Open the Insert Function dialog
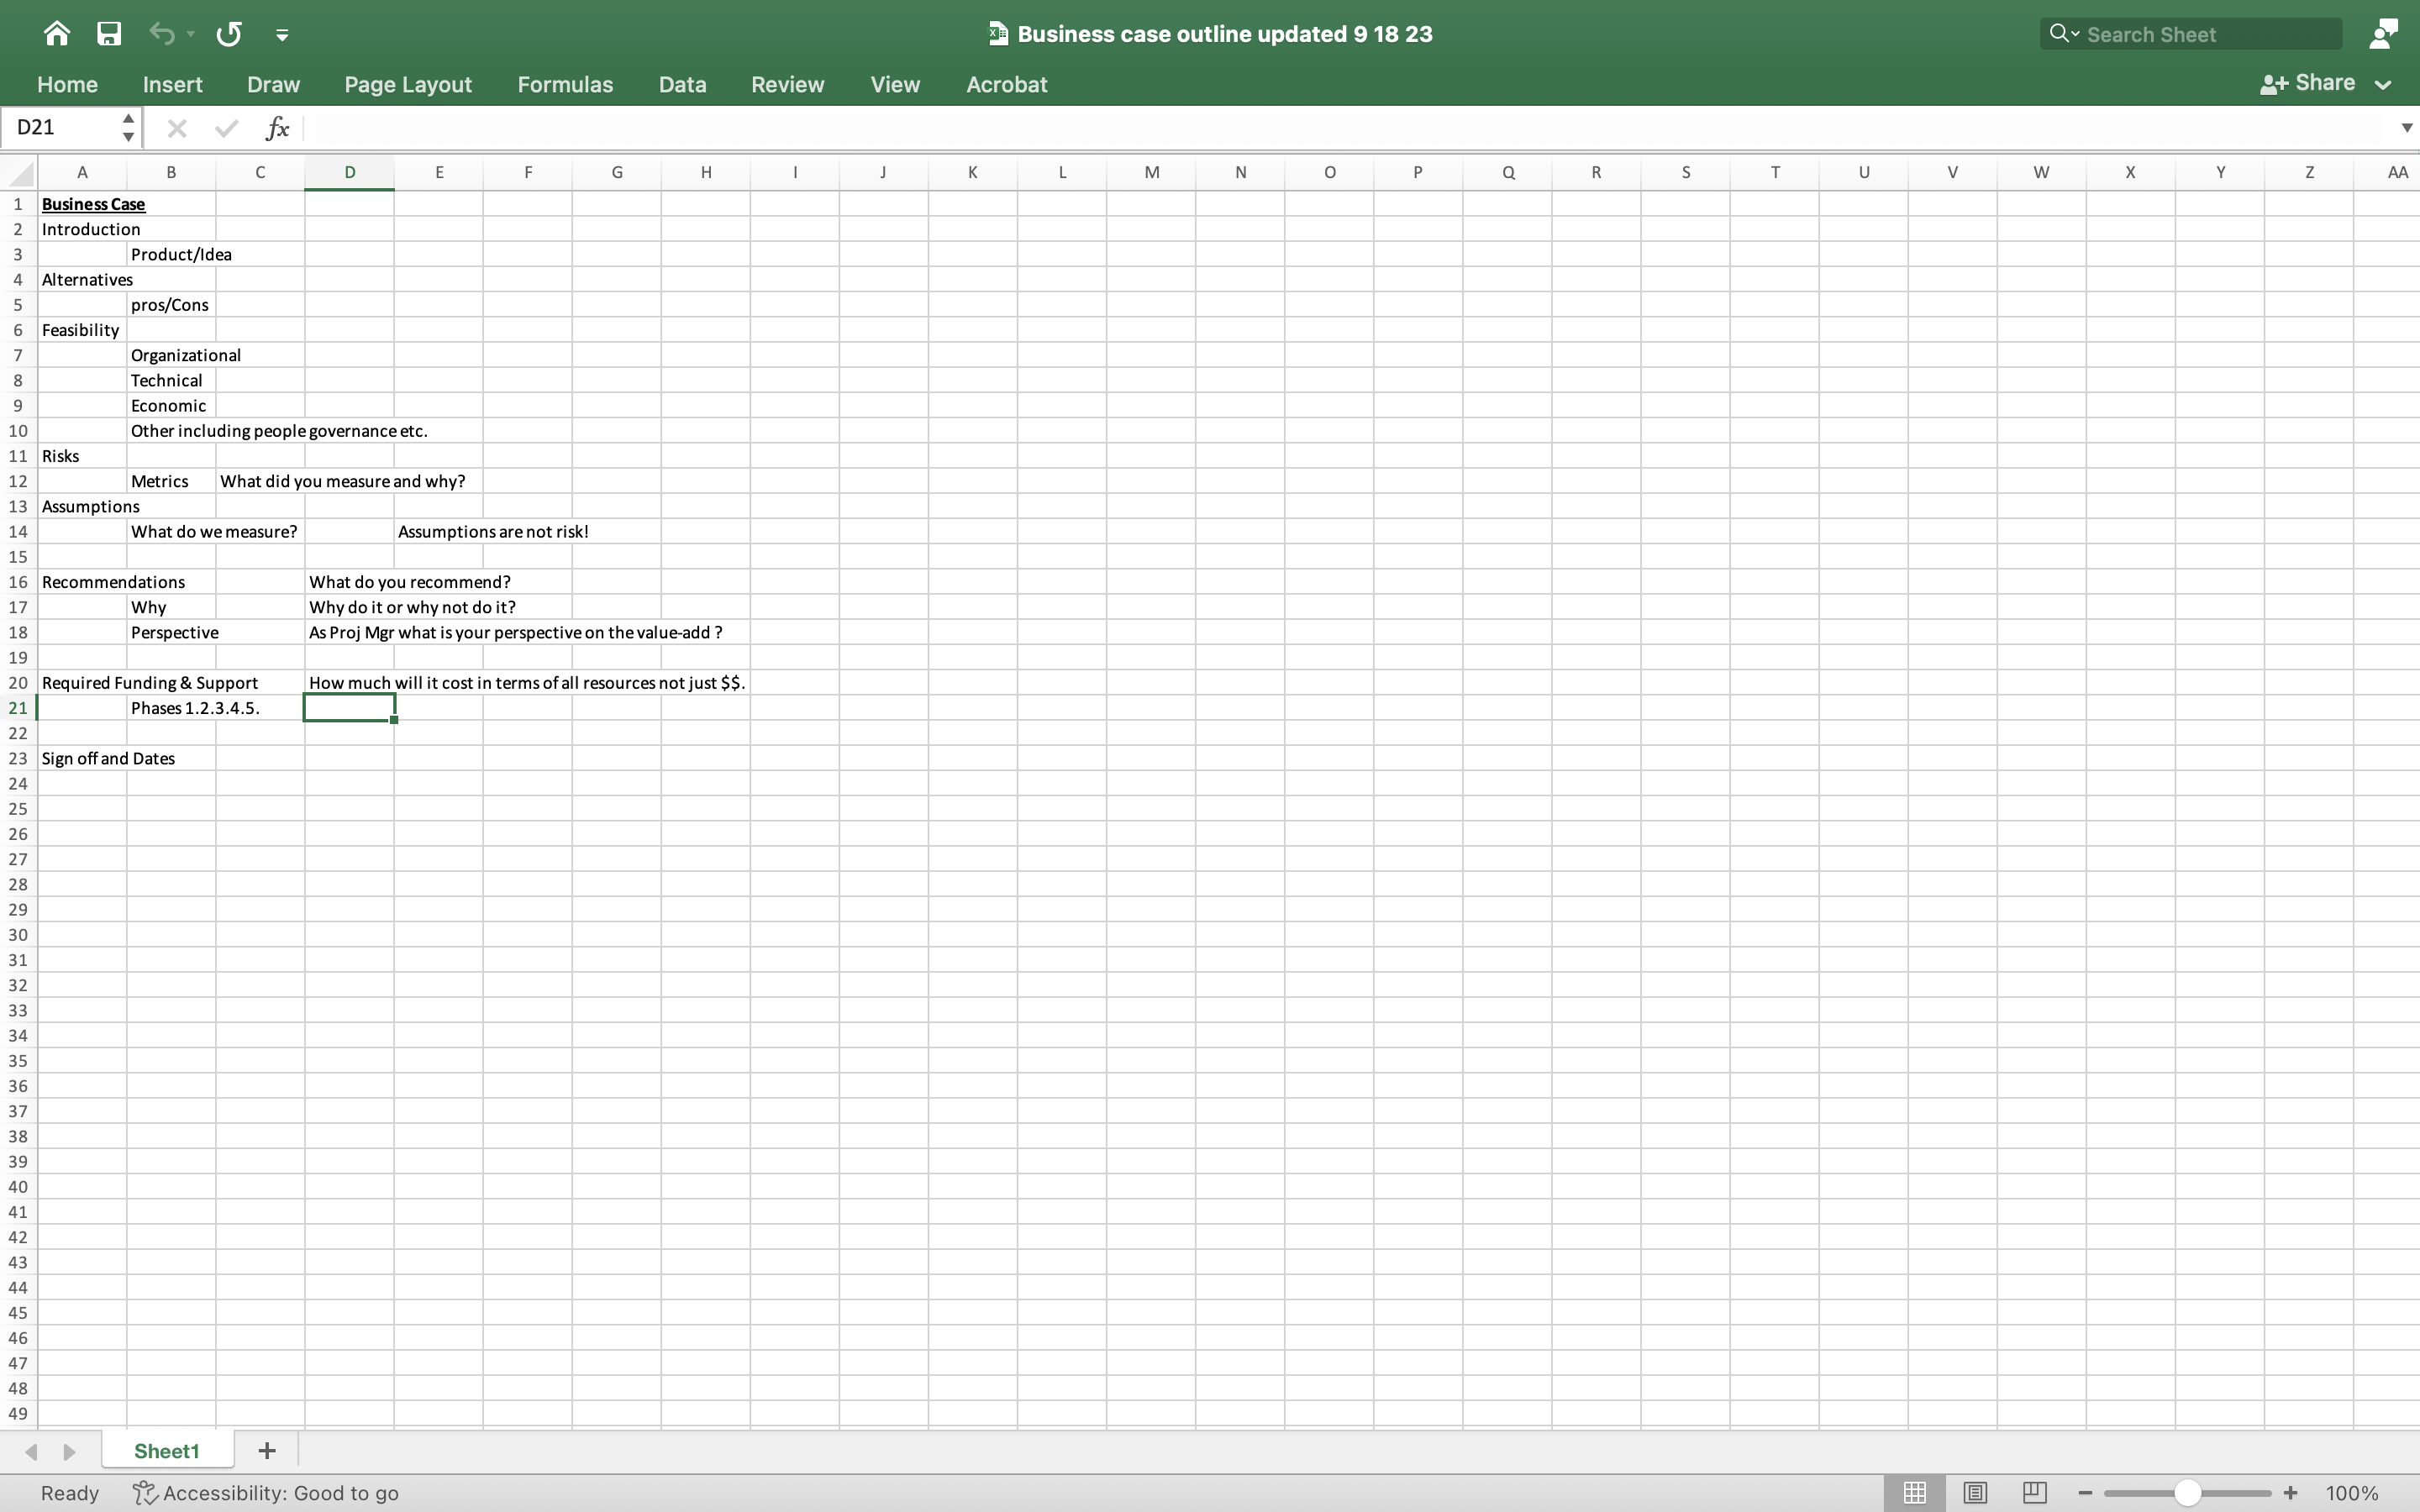Image resolution: width=2420 pixels, height=1512 pixels. pyautogui.click(x=277, y=128)
